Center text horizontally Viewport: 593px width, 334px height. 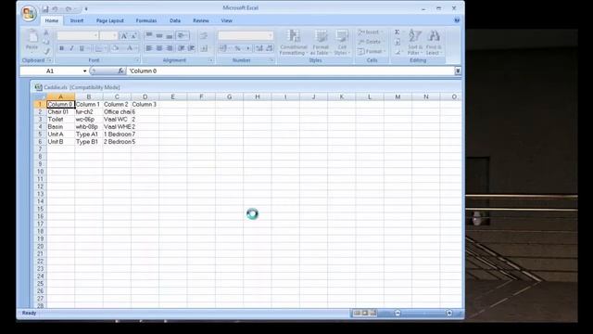159,48
